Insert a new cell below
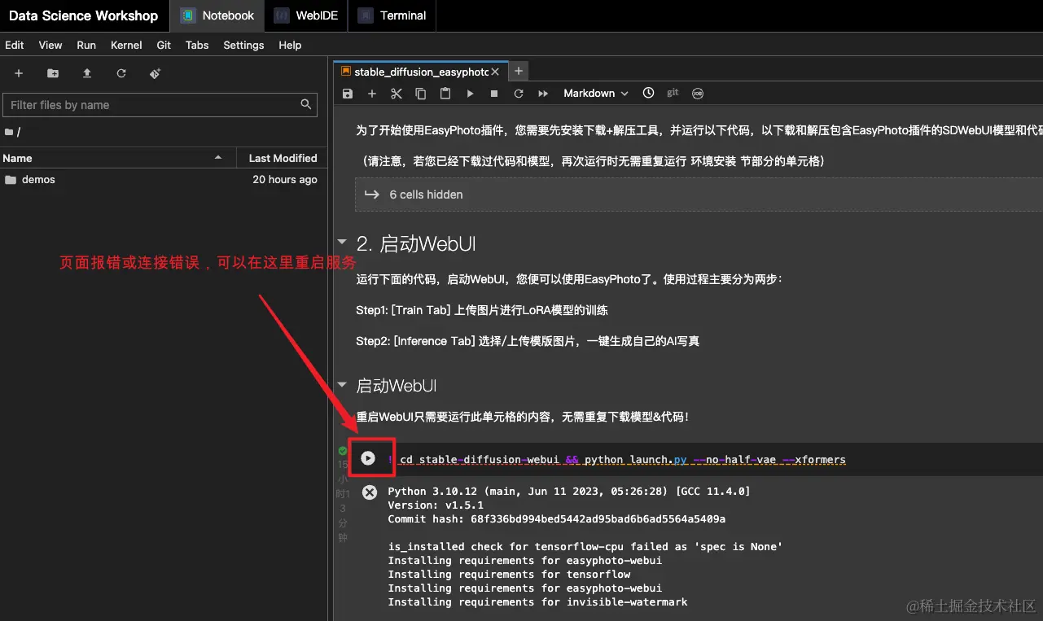This screenshot has width=1043, height=621. pos(372,94)
